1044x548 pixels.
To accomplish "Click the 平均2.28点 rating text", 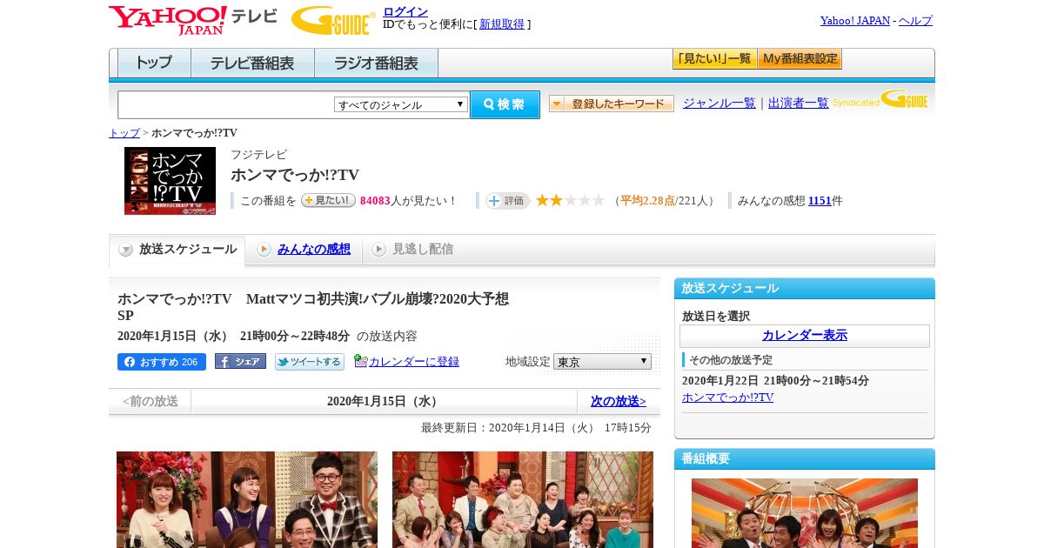I will point(647,201).
